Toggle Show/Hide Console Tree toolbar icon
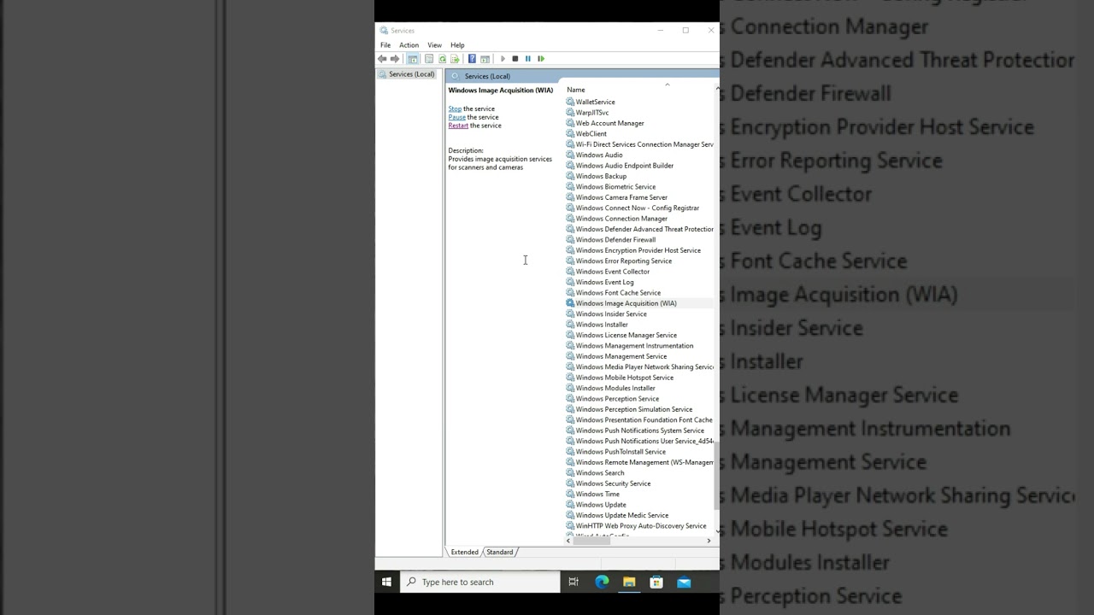The height and width of the screenshot is (615, 1094). point(413,59)
